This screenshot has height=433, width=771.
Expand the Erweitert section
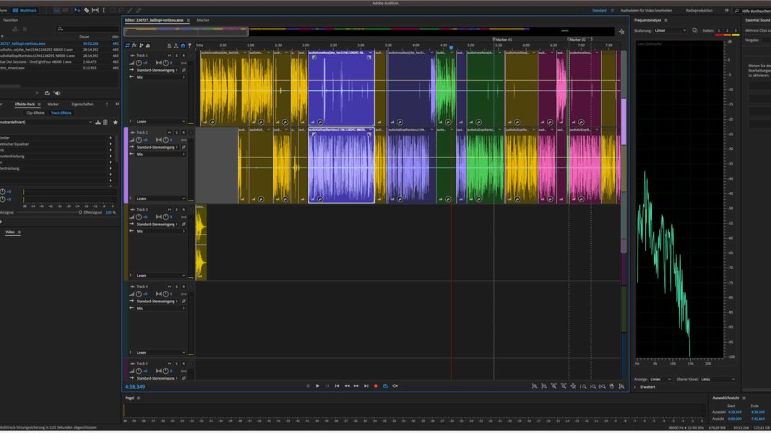645,387
